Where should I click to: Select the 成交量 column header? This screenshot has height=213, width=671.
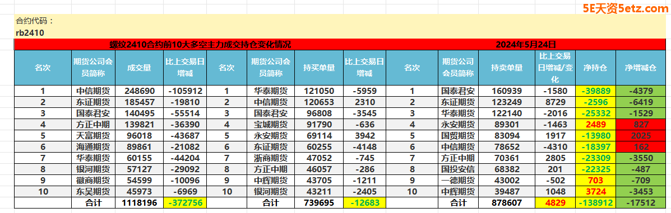(x=139, y=68)
